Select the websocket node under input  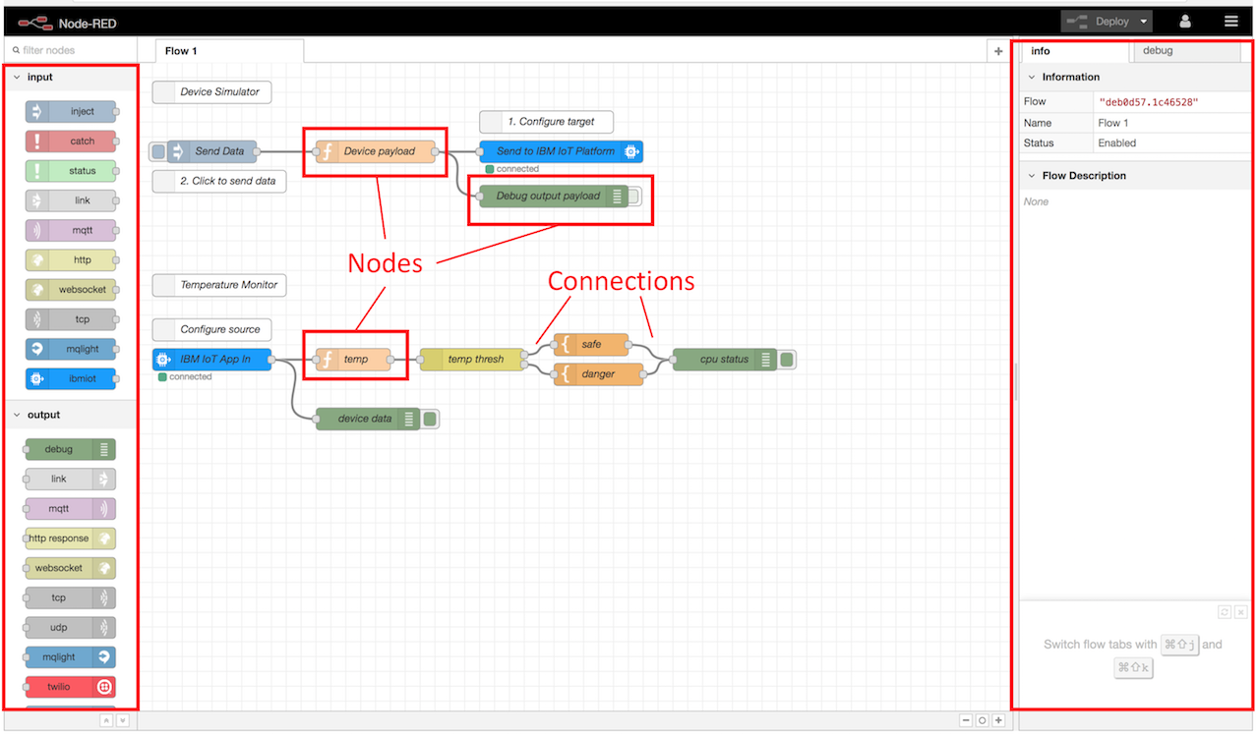71,290
